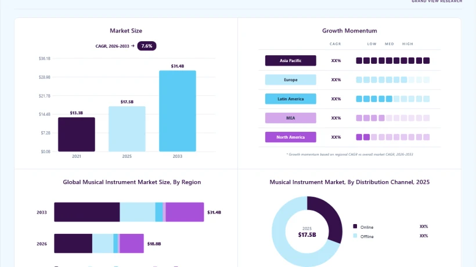
Task: Select the North America region badge
Action: point(290,137)
